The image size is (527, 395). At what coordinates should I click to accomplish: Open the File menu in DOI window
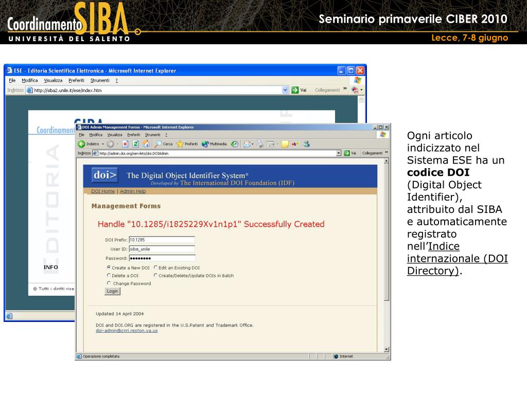coord(81,135)
